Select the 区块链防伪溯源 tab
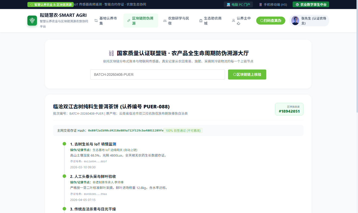358x213 pixels. click(141, 21)
